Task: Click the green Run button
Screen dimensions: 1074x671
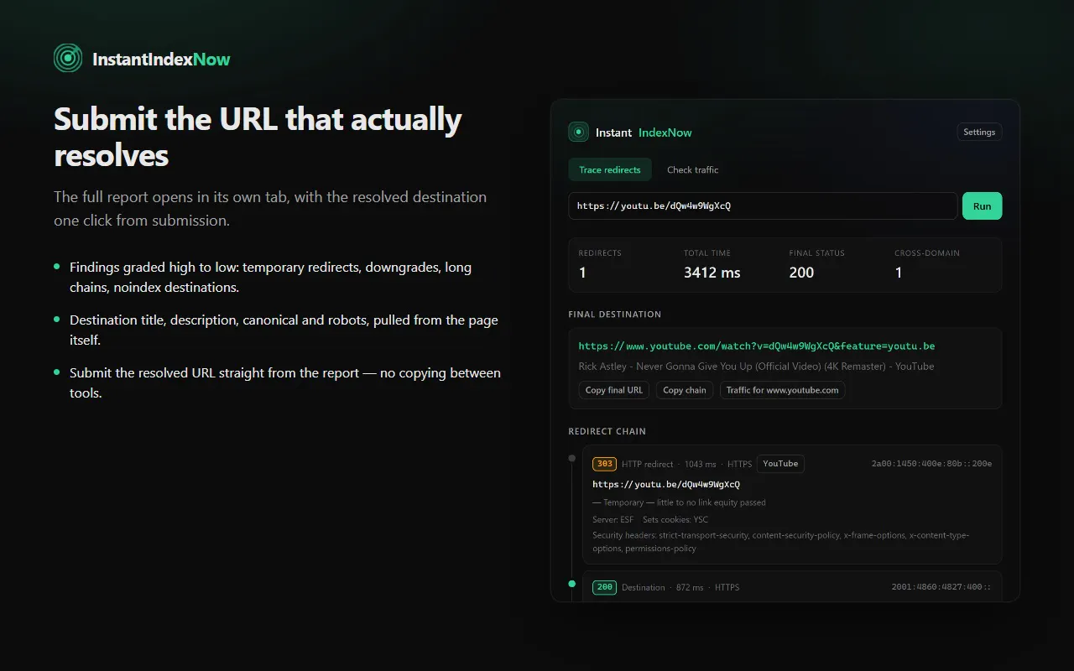Action: 982,206
